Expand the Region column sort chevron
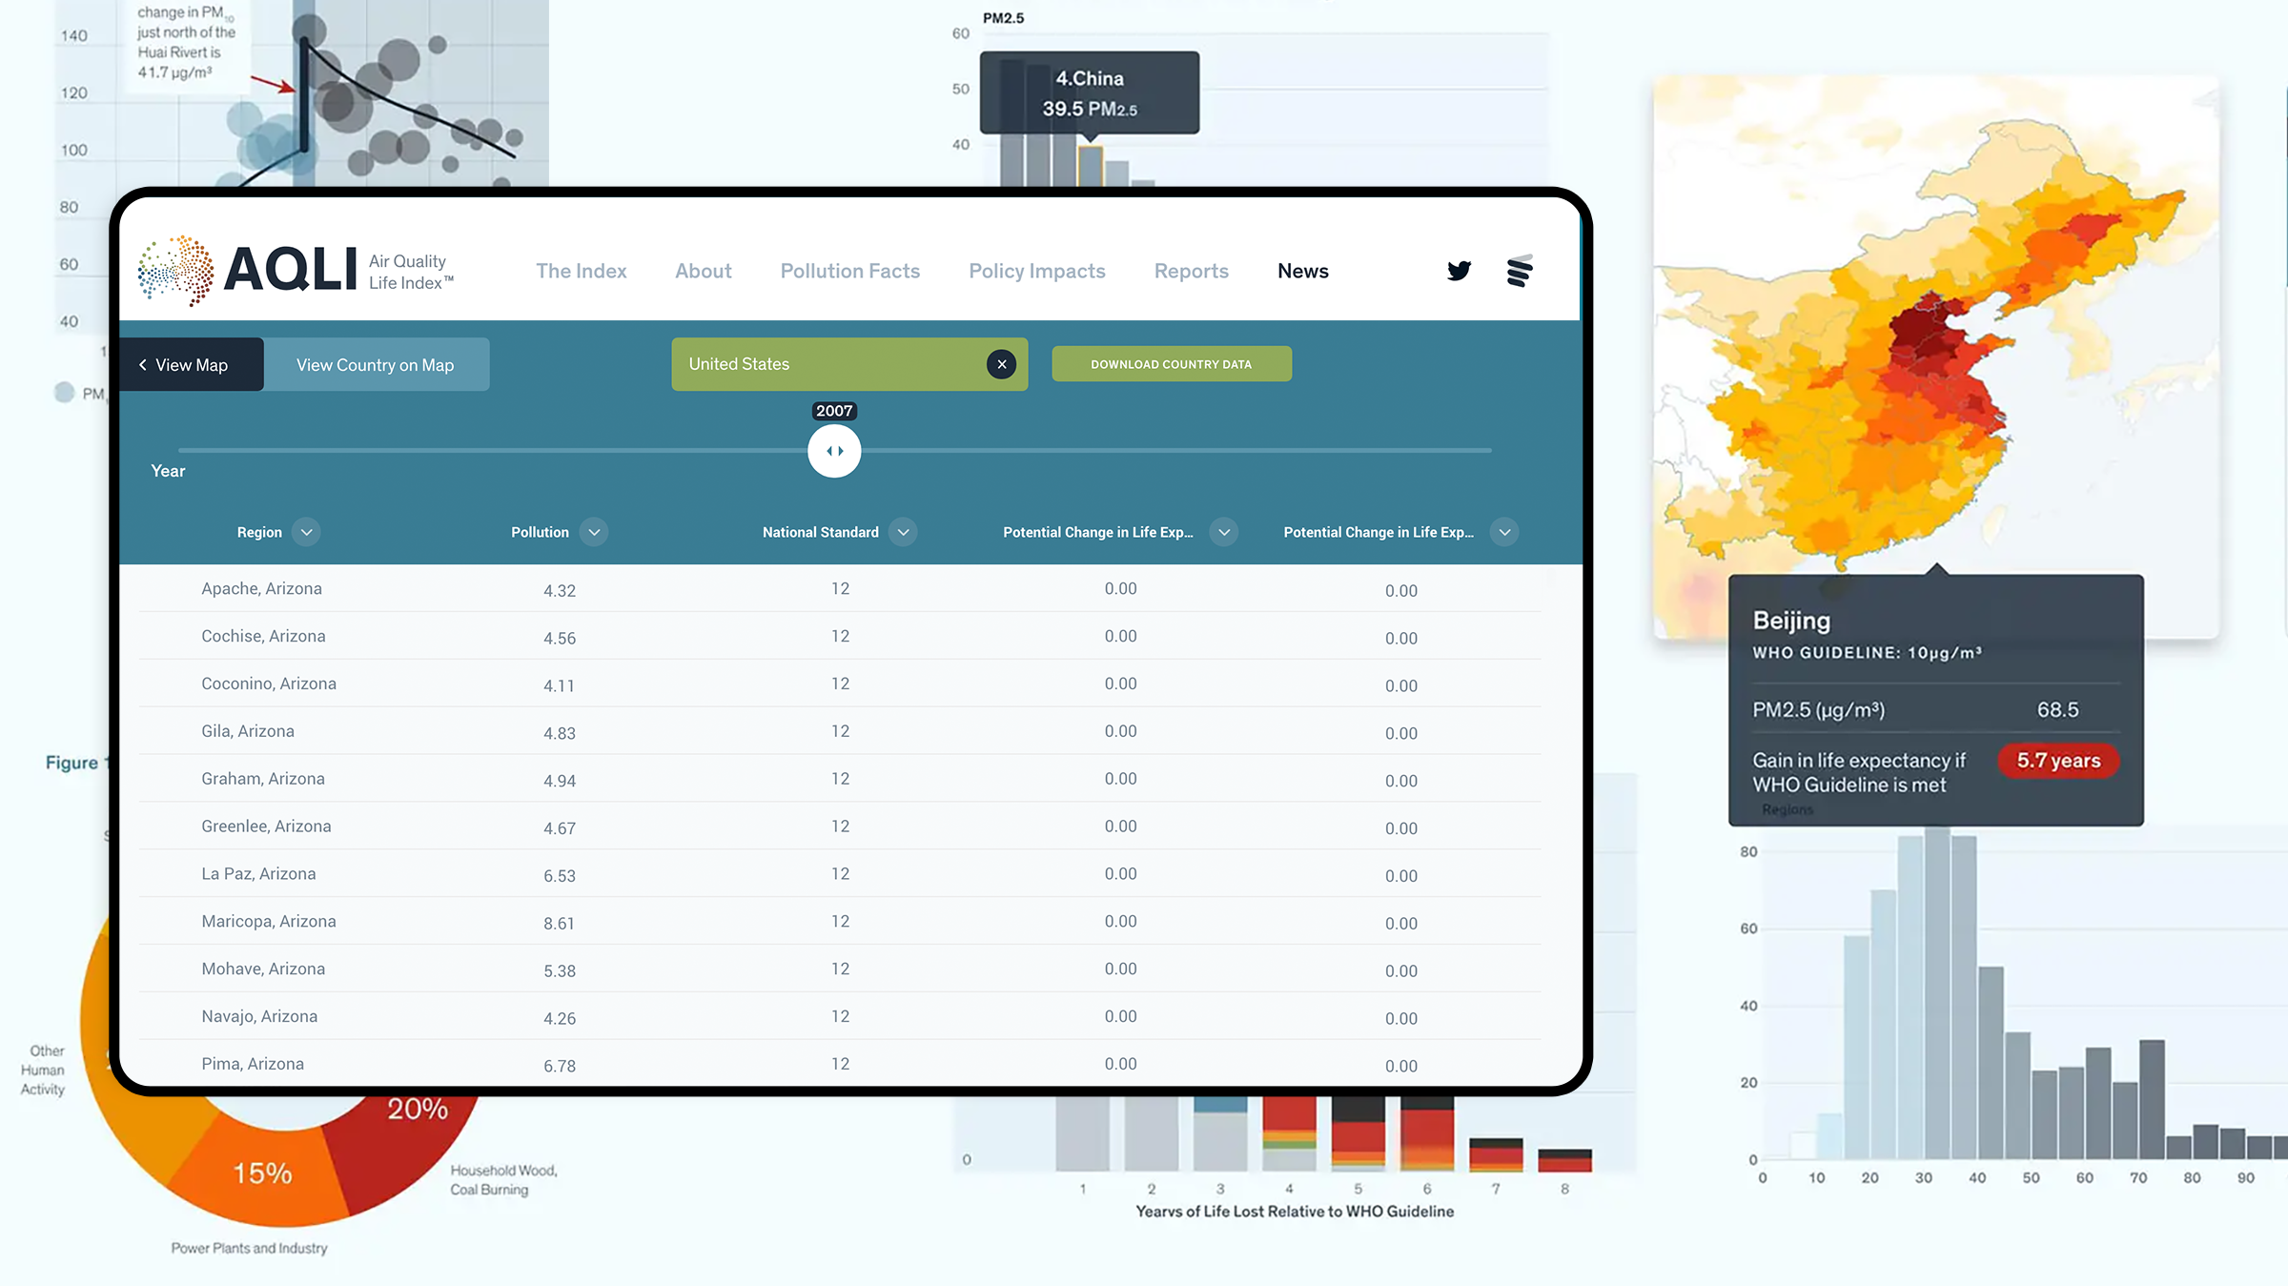Screen dimensions: 2288x1286 [x=306, y=532]
